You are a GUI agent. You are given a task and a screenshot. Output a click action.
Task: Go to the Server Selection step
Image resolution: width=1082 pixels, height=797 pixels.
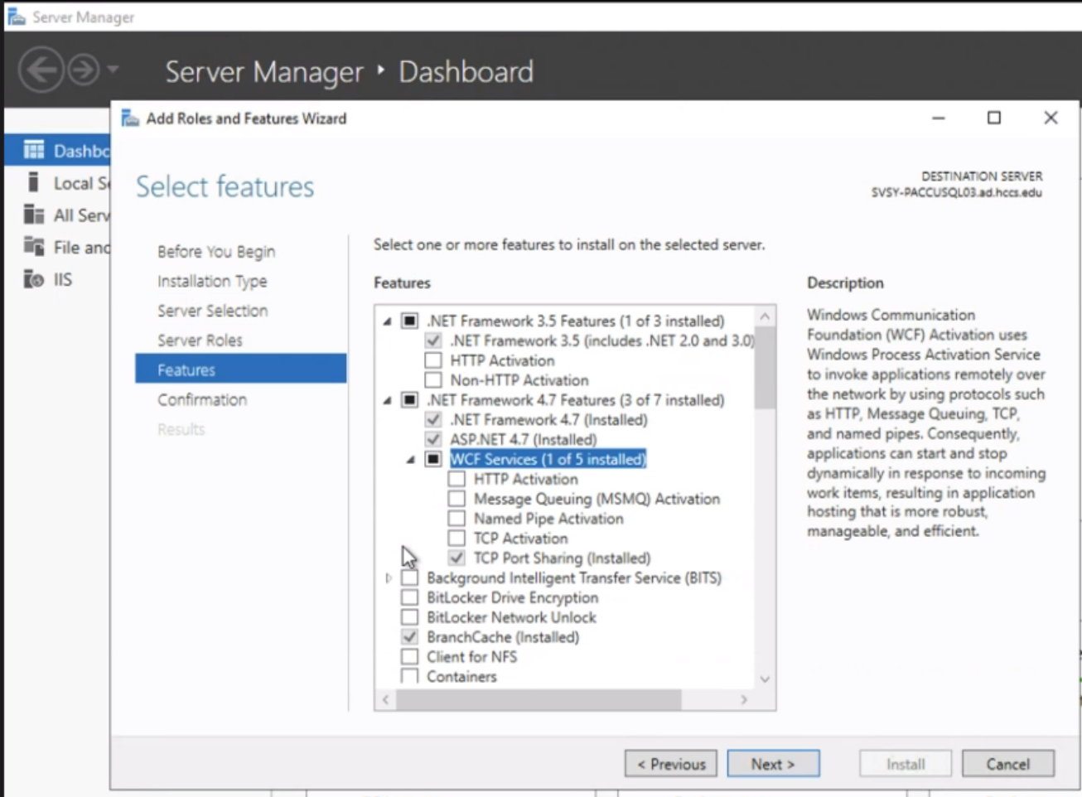213,311
